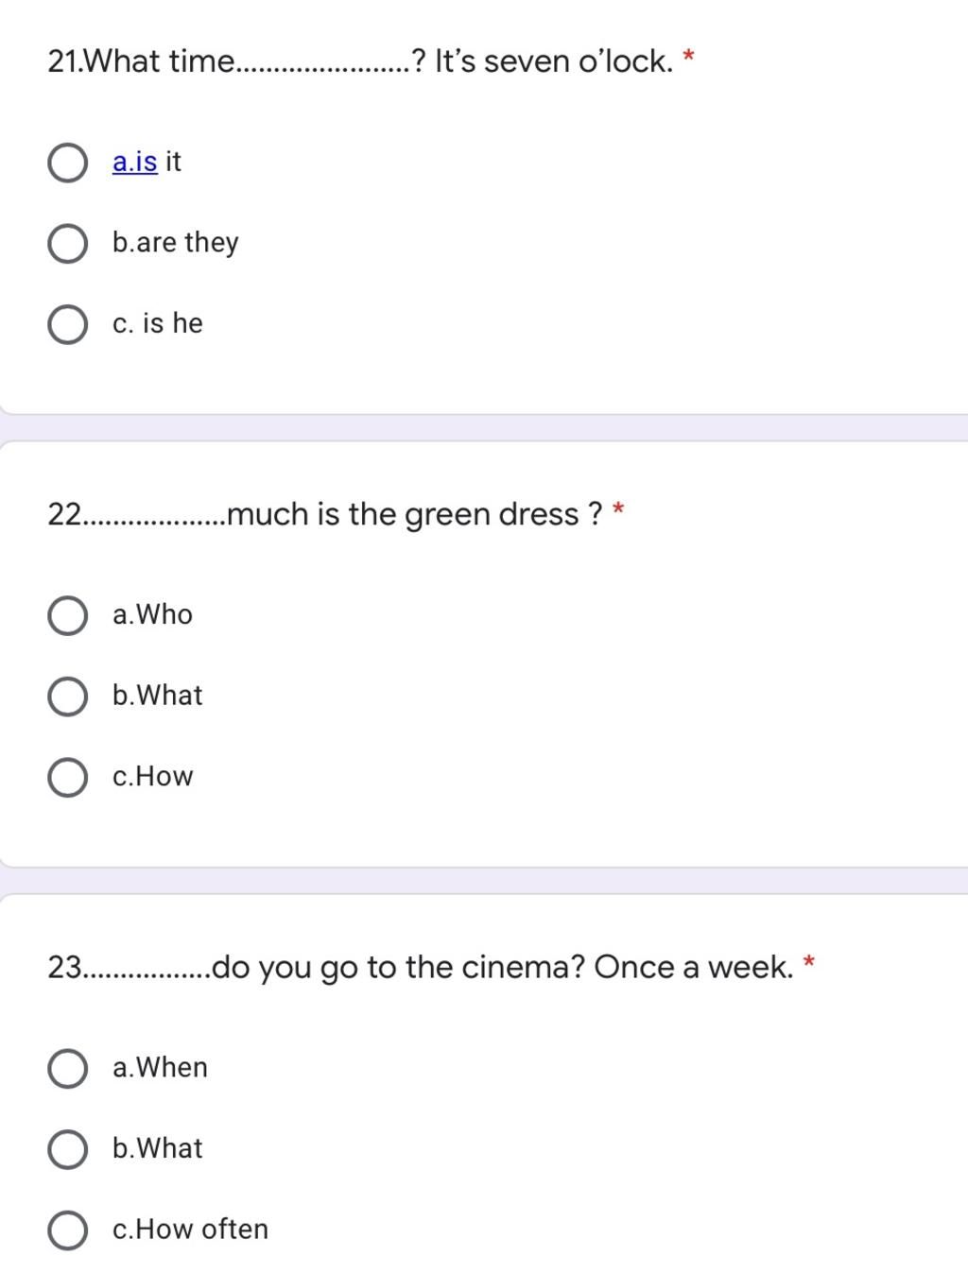Image resolution: width=968 pixels, height=1273 pixels.
Task: Pick the "b.What" radio circle in question 22
Action: tap(67, 697)
